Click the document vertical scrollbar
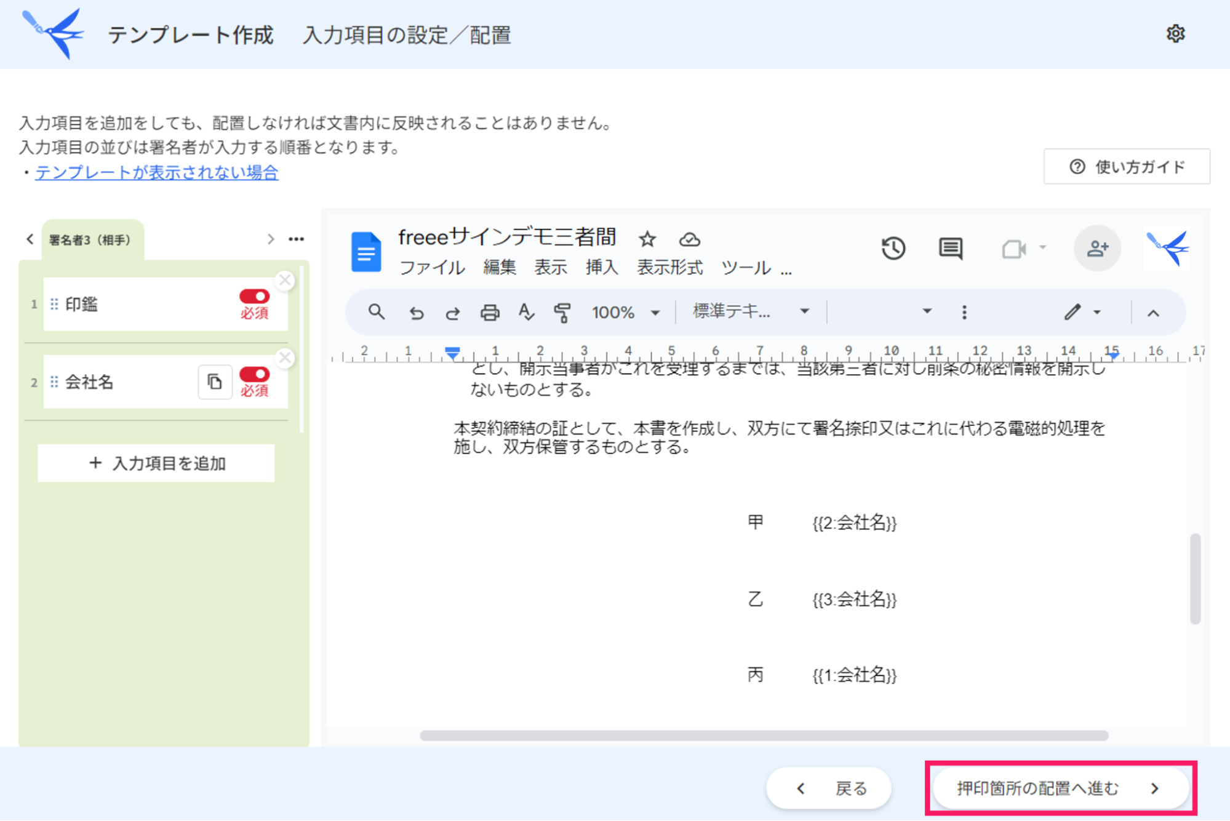Screen dimensions: 1230x821 click(x=1195, y=579)
